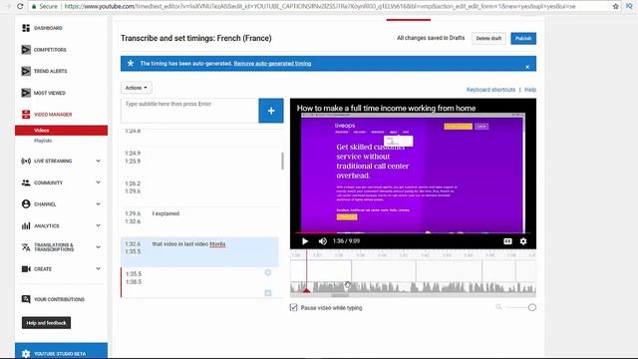Click the lower icon on the 1:35.5 subtitle row
Viewport: 638px width, 359px height.
click(268, 293)
